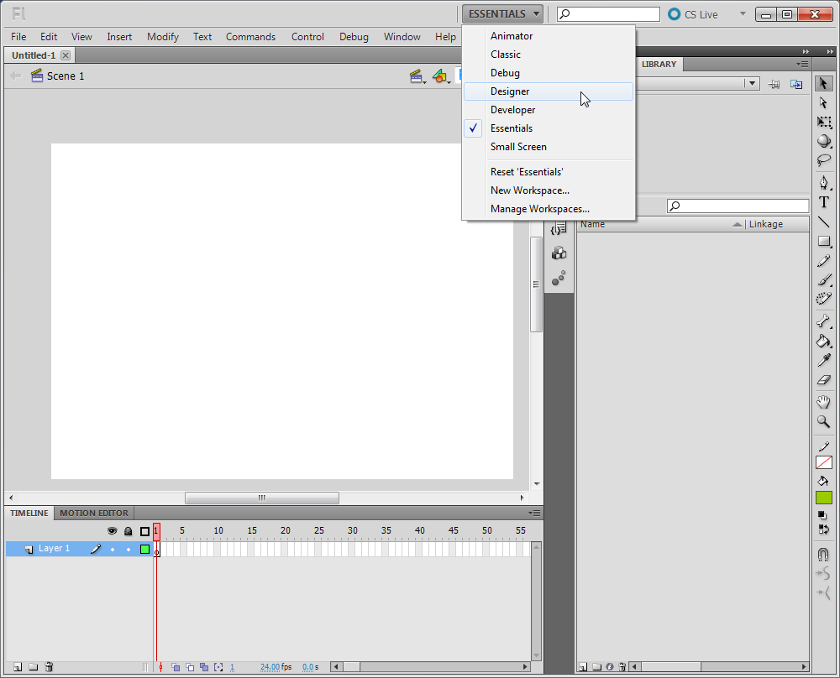840x678 pixels.
Task: Open the Modify menu
Action: coord(163,37)
